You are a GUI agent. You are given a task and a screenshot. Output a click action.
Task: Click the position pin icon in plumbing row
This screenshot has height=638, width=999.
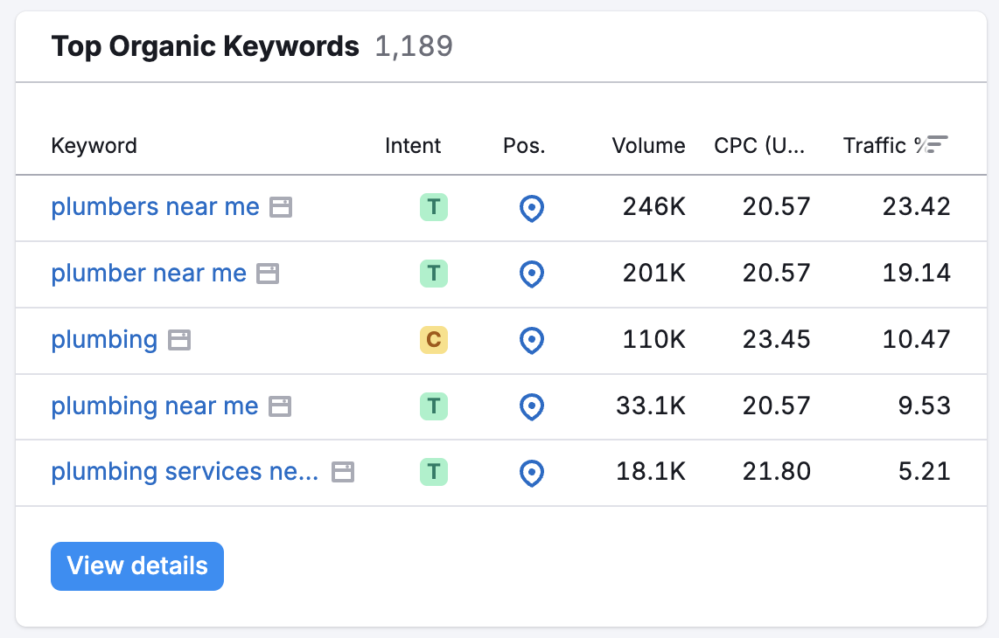click(531, 341)
